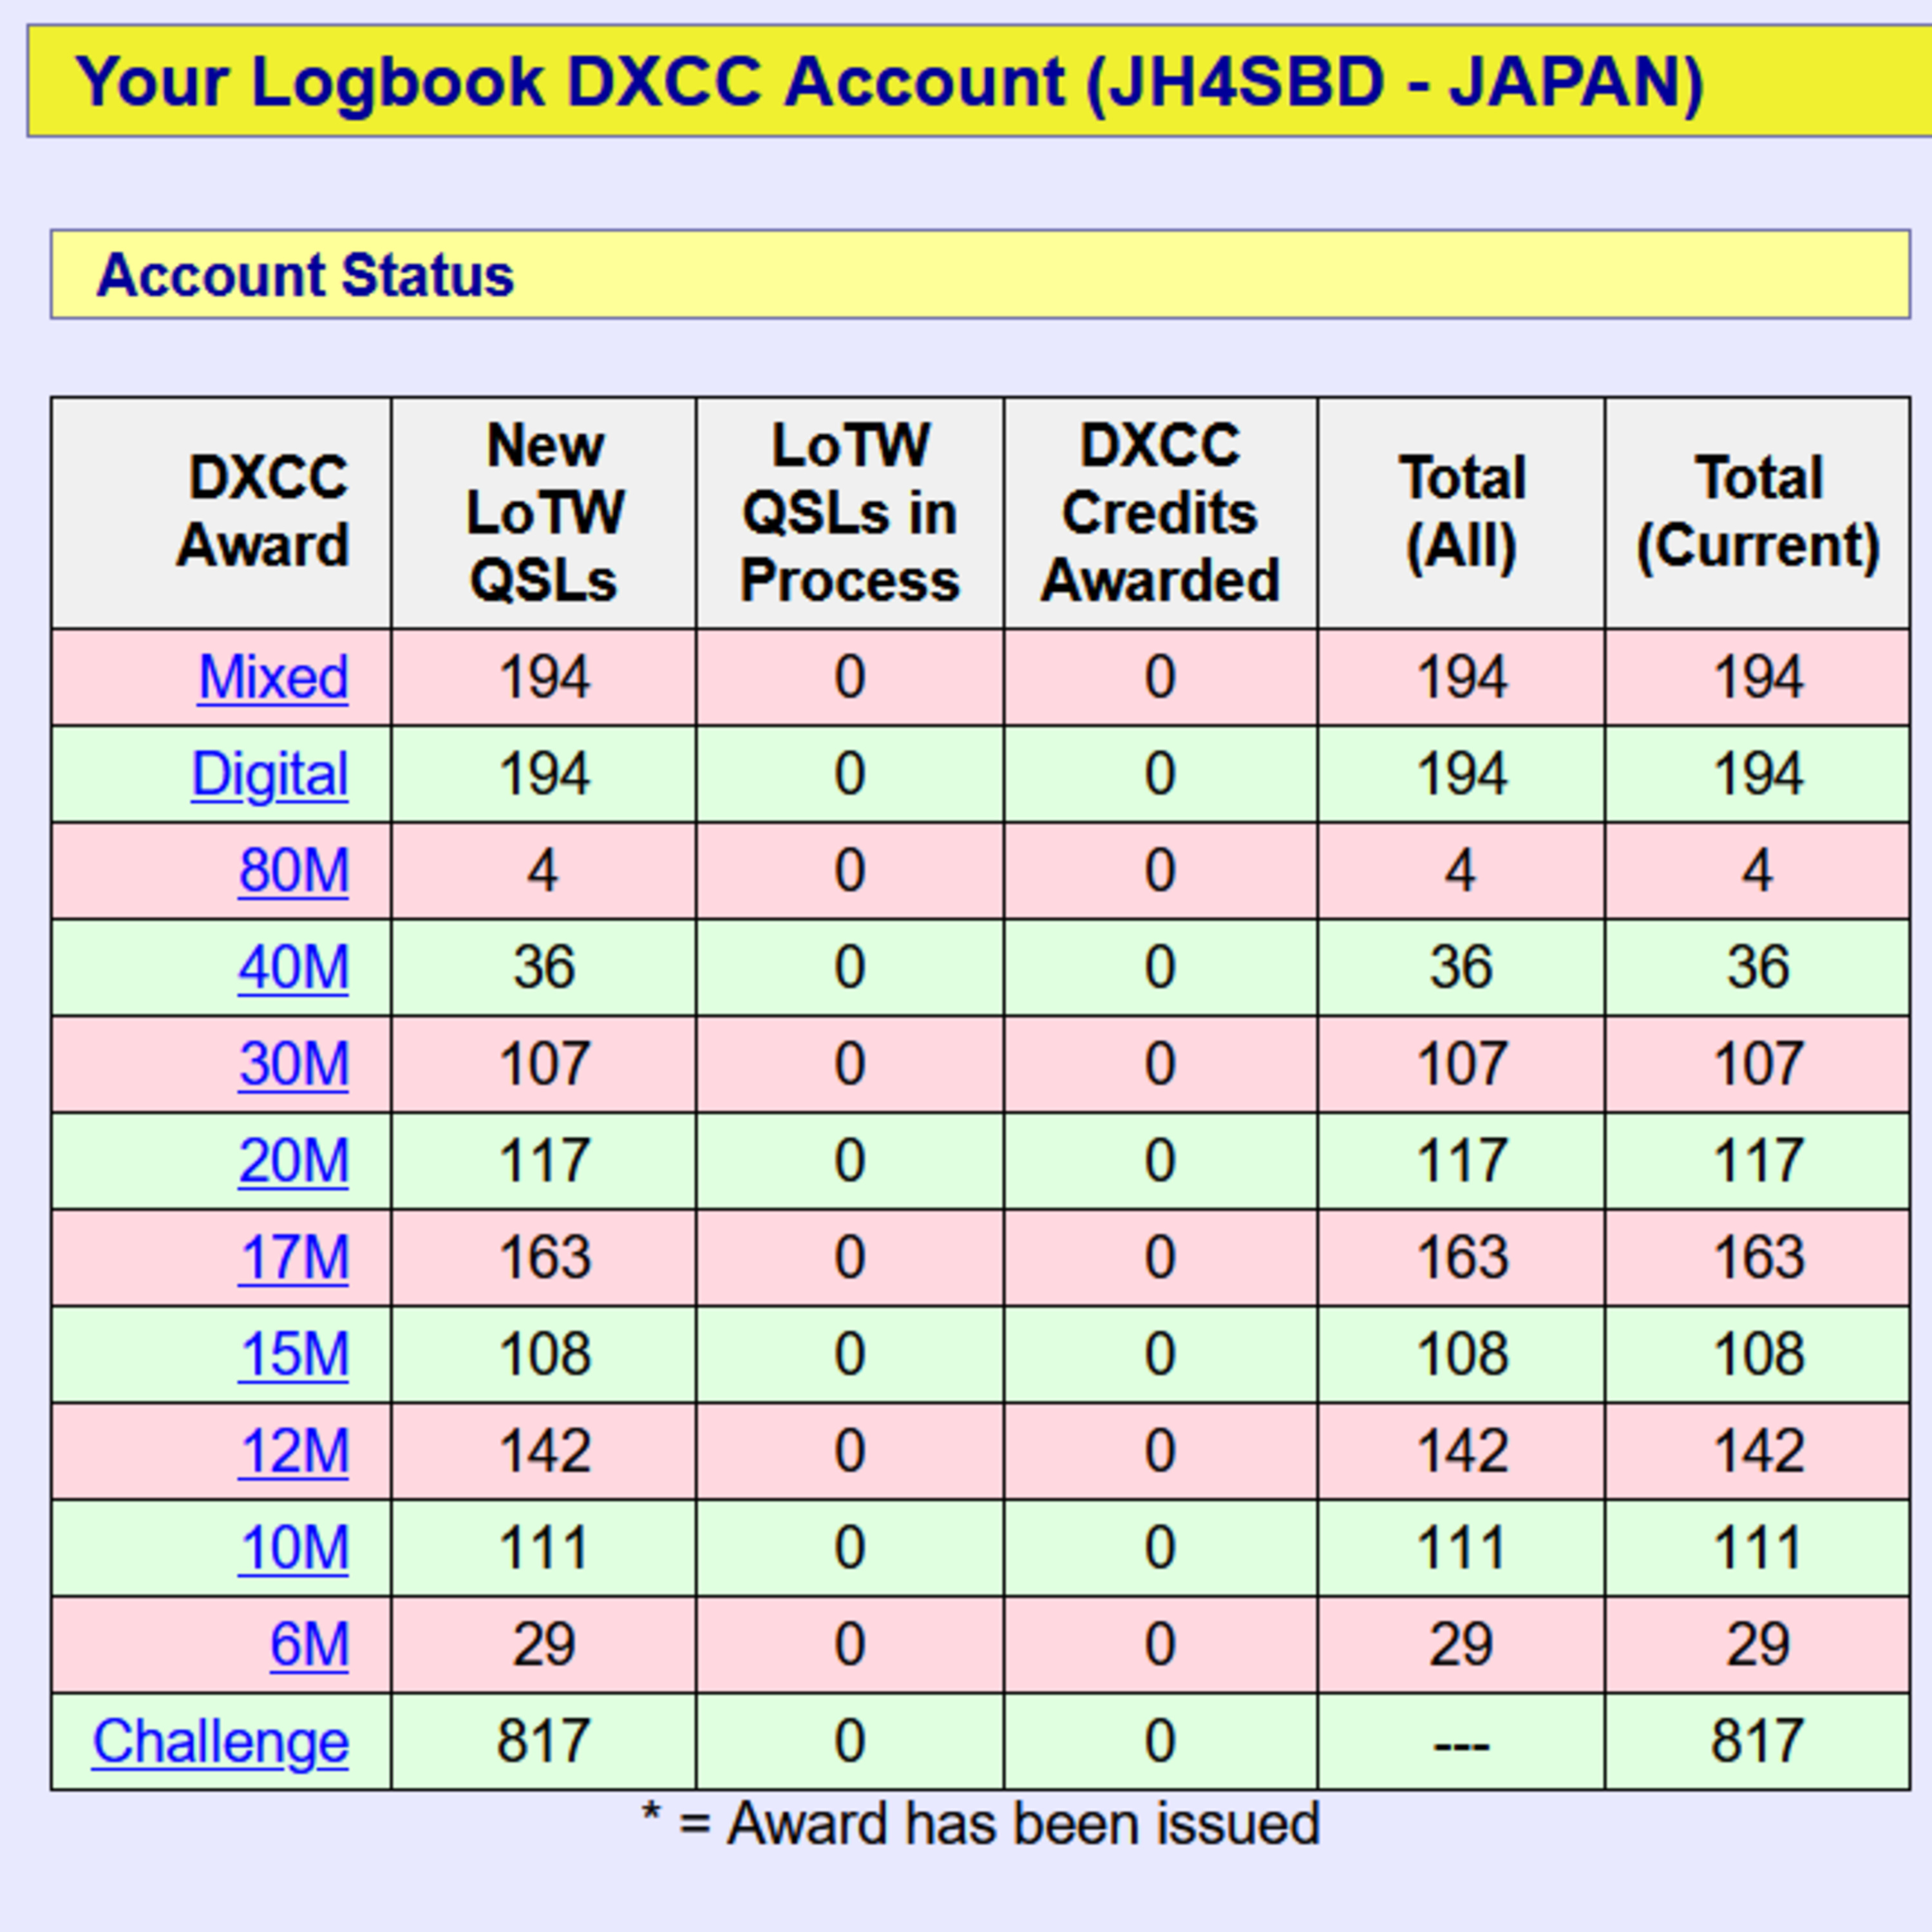Click the 17M row New LoTW QSLs value 163
Viewport: 1932px width, 1932px height.
tap(545, 1257)
